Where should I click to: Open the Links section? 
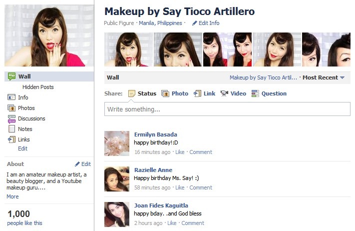[x=24, y=139]
